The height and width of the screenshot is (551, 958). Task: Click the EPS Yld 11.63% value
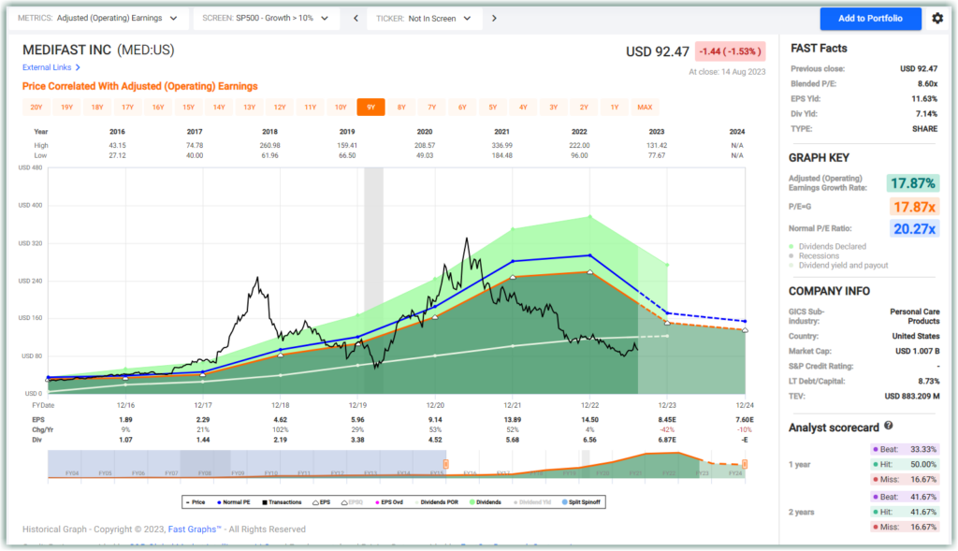(925, 98)
